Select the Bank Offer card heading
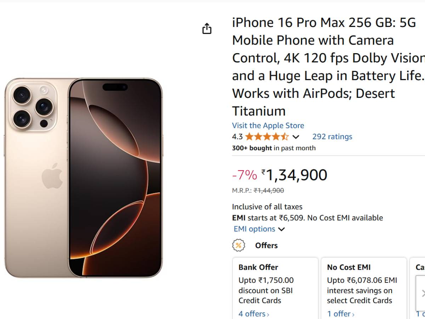This screenshot has width=425, height=319. [258, 267]
